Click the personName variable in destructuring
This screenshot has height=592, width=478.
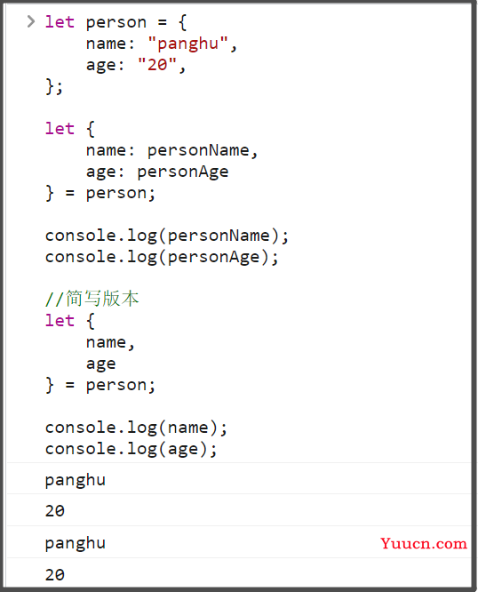[198, 150]
